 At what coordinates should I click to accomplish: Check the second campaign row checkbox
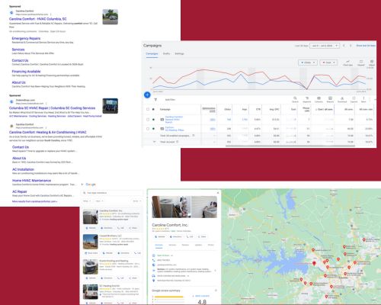[x=148, y=129]
